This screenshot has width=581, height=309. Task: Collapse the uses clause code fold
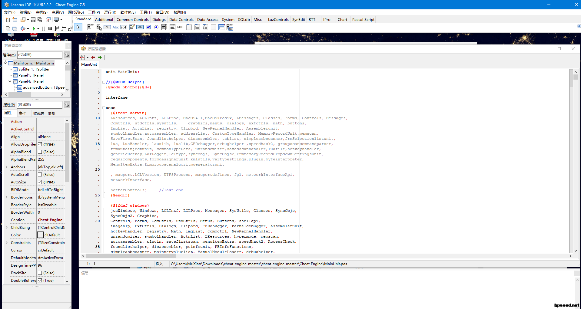click(104, 108)
